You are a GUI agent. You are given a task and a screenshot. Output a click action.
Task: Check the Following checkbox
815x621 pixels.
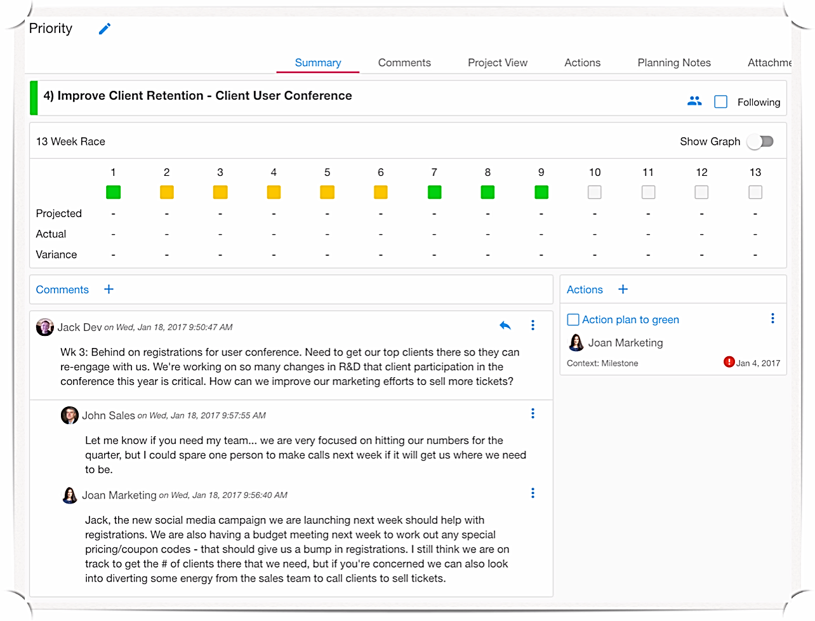click(721, 102)
